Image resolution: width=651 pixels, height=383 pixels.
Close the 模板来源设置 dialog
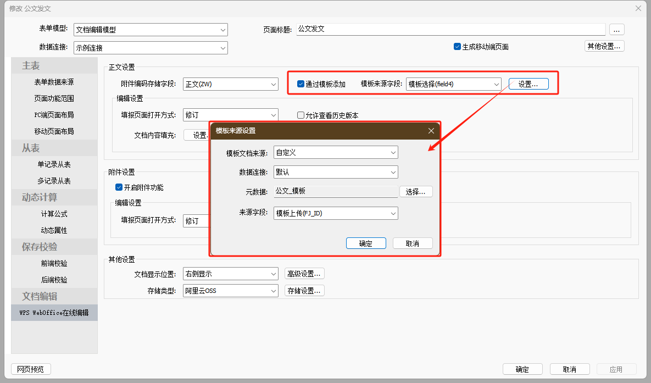[431, 131]
